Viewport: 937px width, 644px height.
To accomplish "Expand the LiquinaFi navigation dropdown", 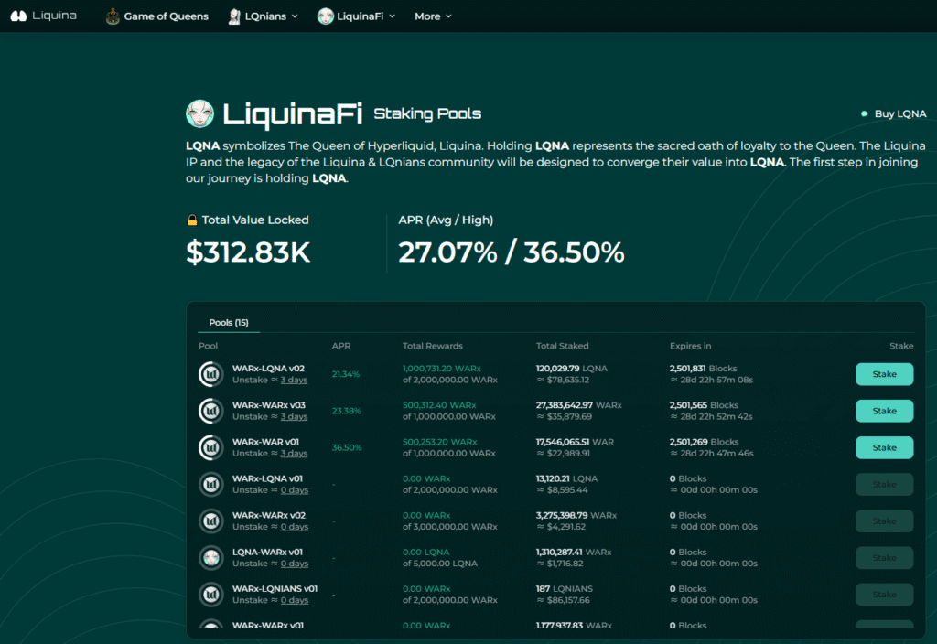I will [x=356, y=16].
